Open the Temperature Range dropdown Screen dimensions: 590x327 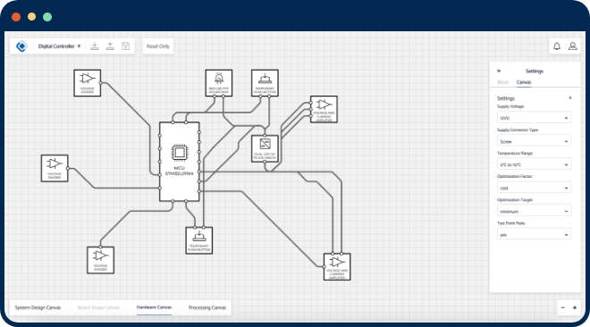click(534, 164)
